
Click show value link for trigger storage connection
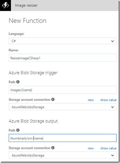[x=108, y=100]
